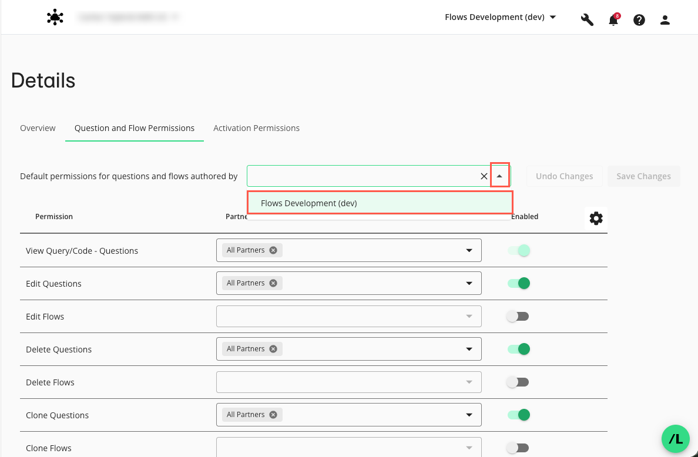Expand partners dropdown for Delete Questions

pos(469,350)
